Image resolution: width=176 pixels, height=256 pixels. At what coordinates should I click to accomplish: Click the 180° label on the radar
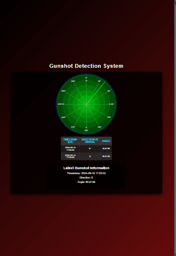86,131
